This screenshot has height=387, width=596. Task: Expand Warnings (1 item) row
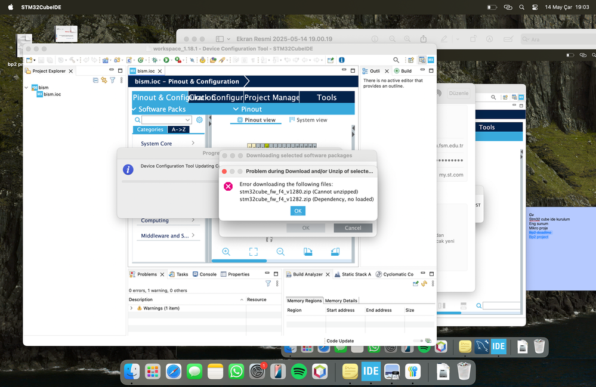click(131, 308)
